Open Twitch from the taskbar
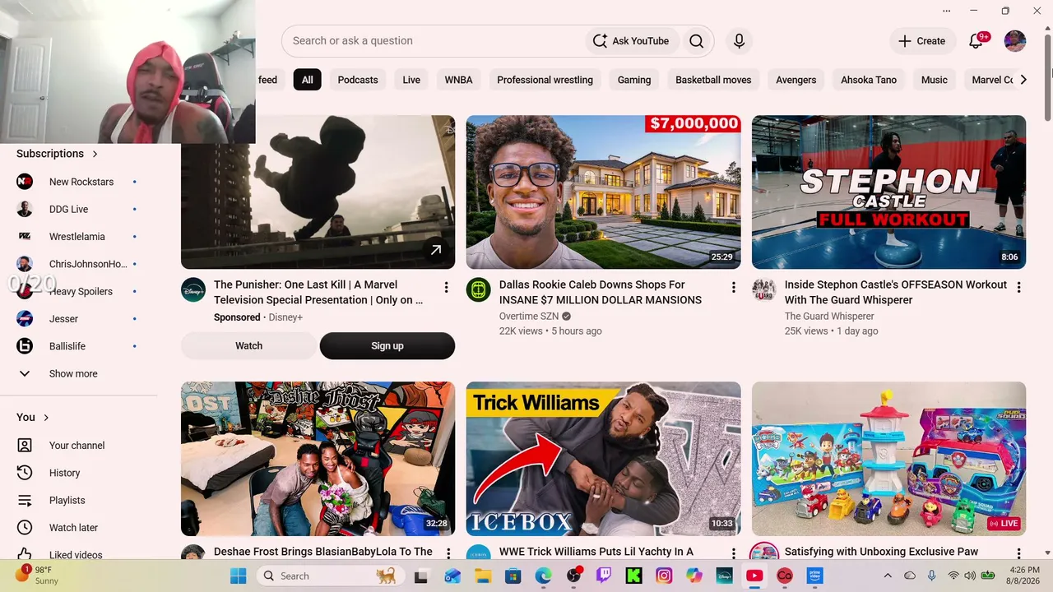The height and width of the screenshot is (592, 1053). pos(604,576)
